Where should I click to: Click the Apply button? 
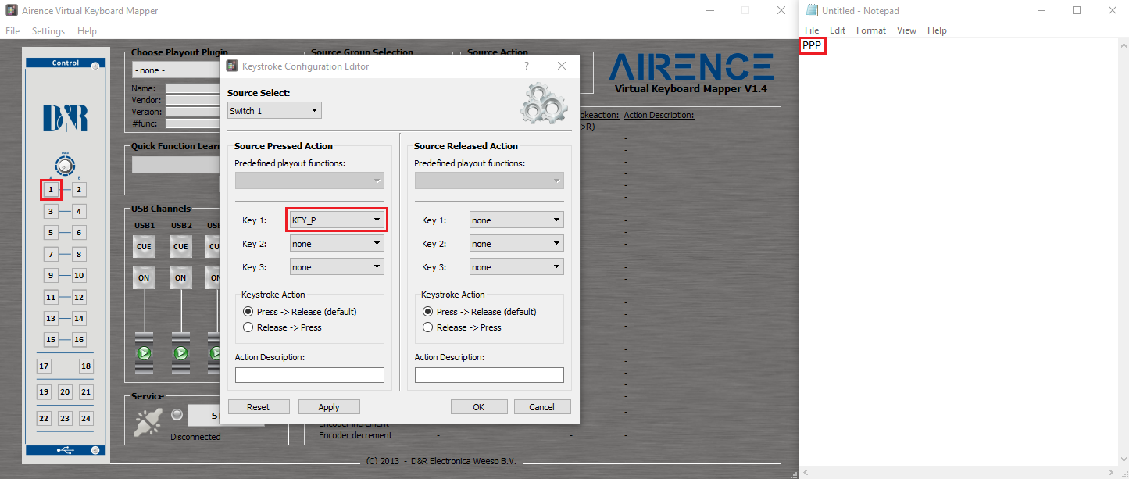click(x=329, y=407)
